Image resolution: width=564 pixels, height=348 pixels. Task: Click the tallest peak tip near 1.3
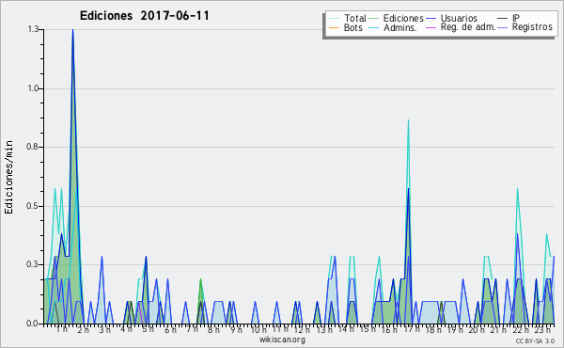click(x=72, y=30)
